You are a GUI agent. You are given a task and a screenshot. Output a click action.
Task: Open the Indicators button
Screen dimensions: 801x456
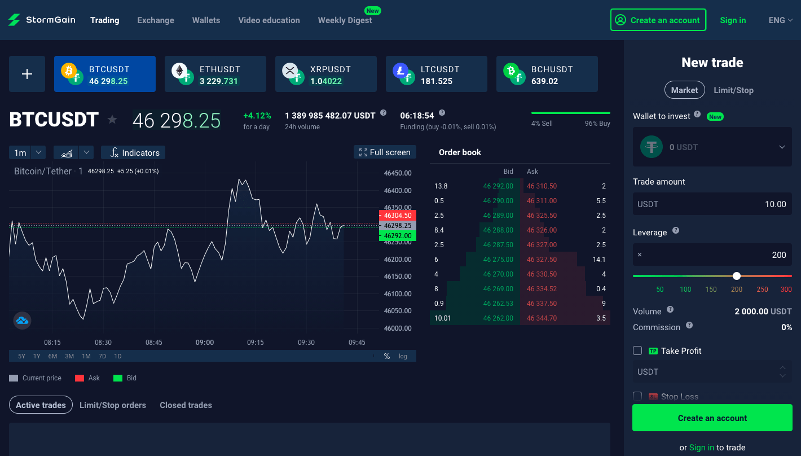pos(133,152)
